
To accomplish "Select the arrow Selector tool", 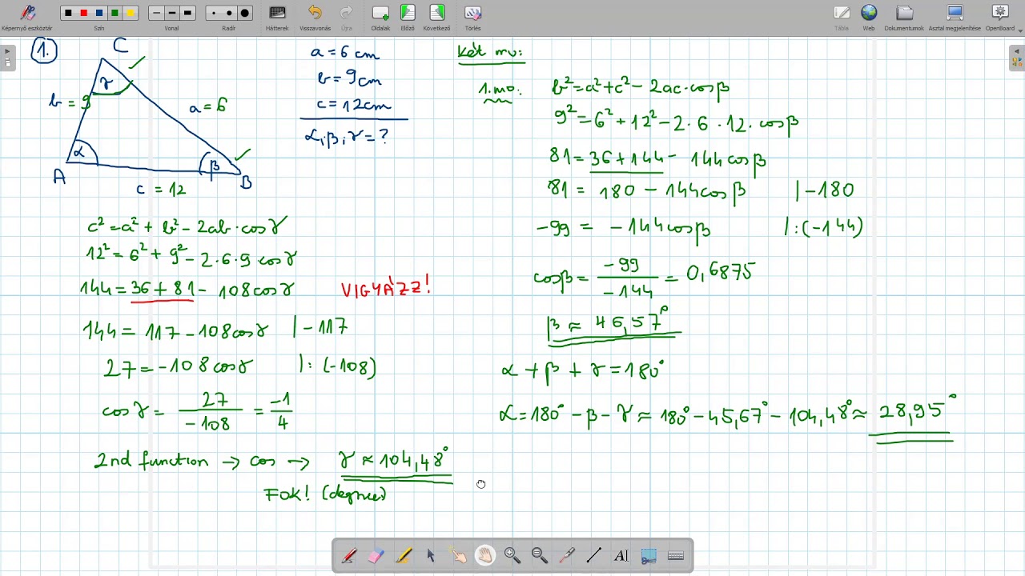I will point(431,556).
